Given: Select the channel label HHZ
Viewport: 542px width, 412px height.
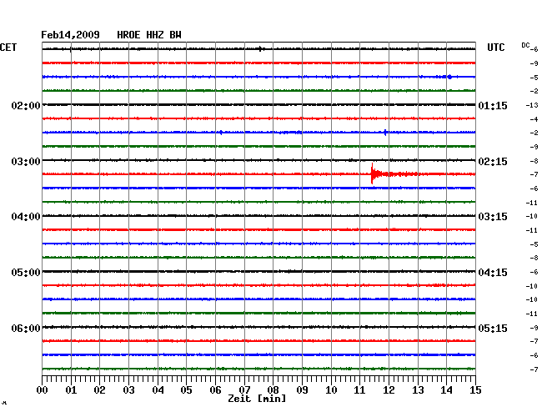Looking at the screenshot, I should (x=155, y=35).
